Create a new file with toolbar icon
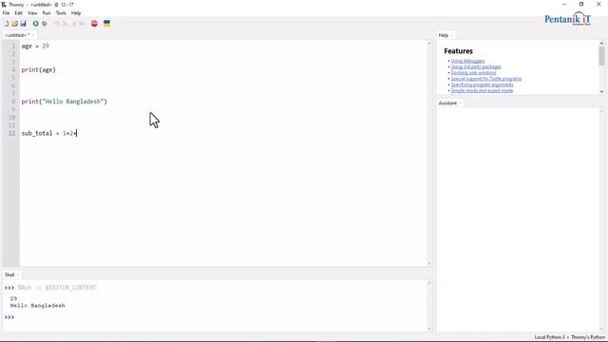The height and width of the screenshot is (342, 608). pos(7,24)
